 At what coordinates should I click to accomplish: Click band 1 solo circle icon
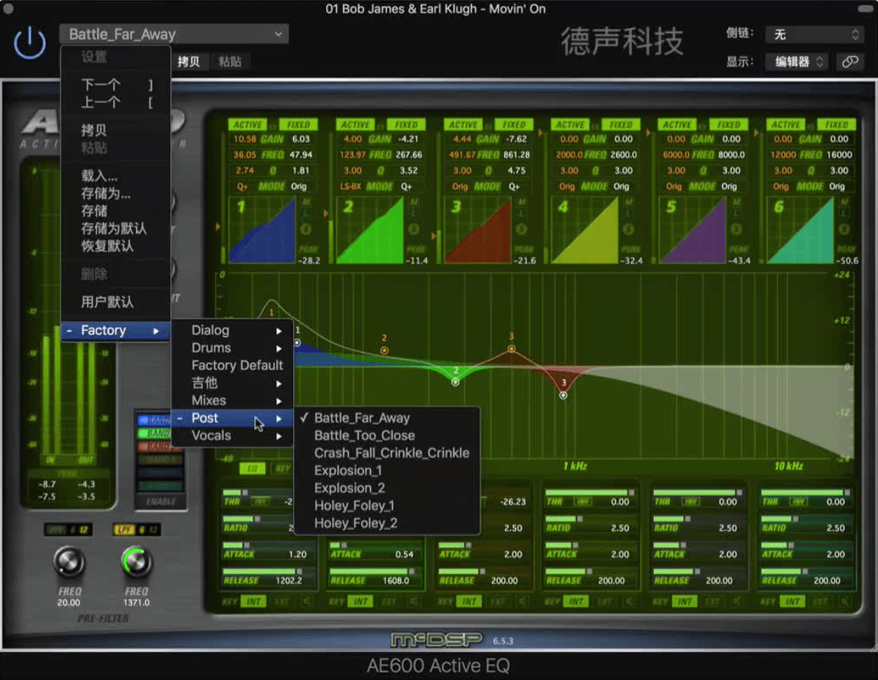306,229
